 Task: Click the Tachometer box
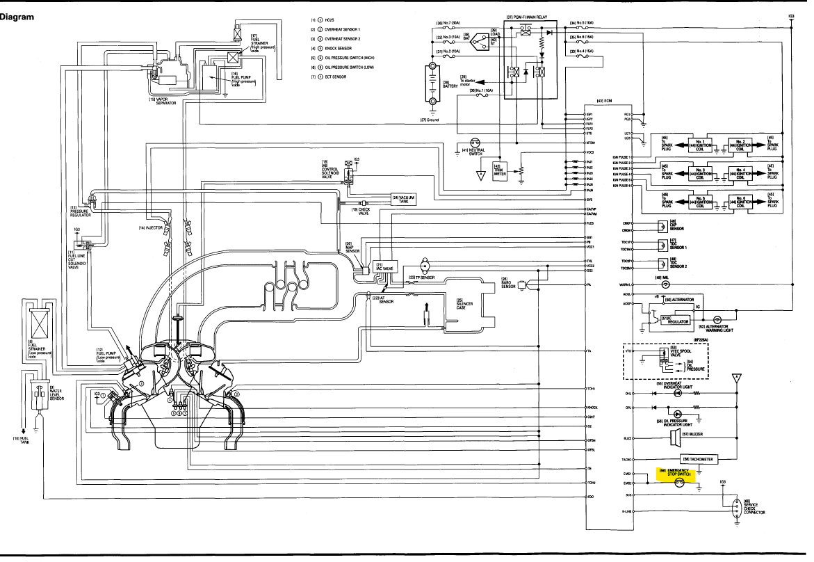(699, 459)
